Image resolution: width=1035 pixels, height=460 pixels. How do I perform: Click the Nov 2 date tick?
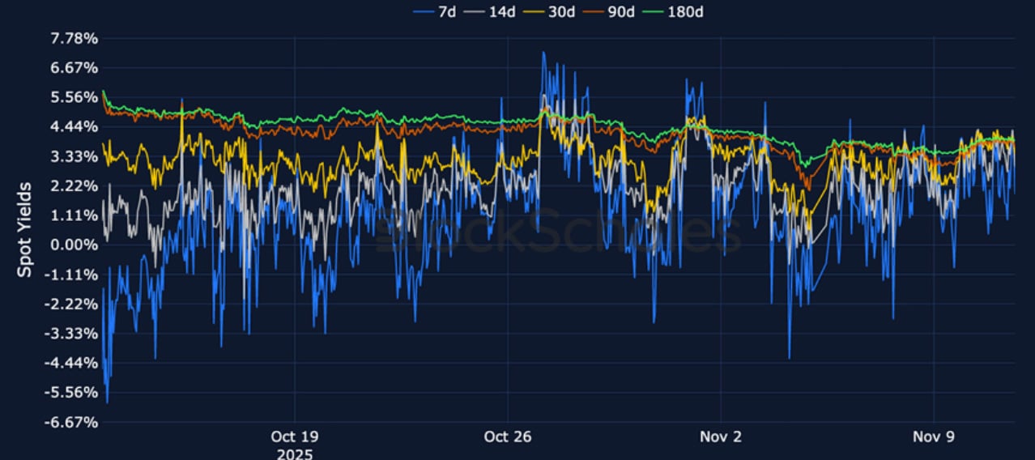tap(721, 437)
